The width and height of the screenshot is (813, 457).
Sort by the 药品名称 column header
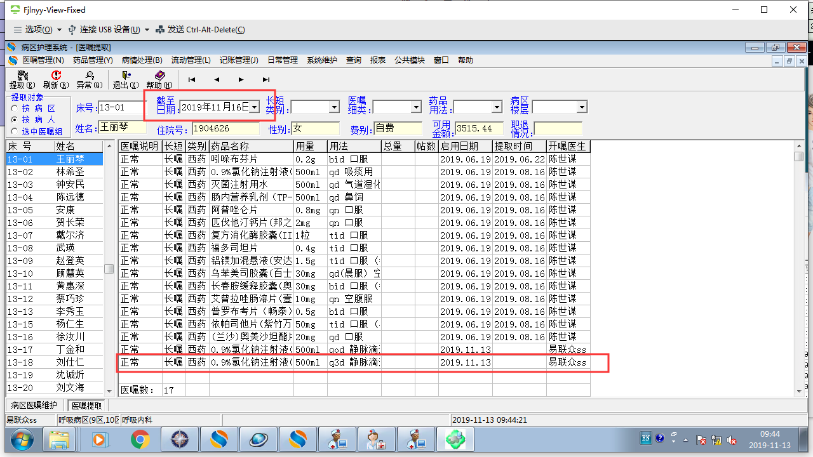click(x=252, y=147)
